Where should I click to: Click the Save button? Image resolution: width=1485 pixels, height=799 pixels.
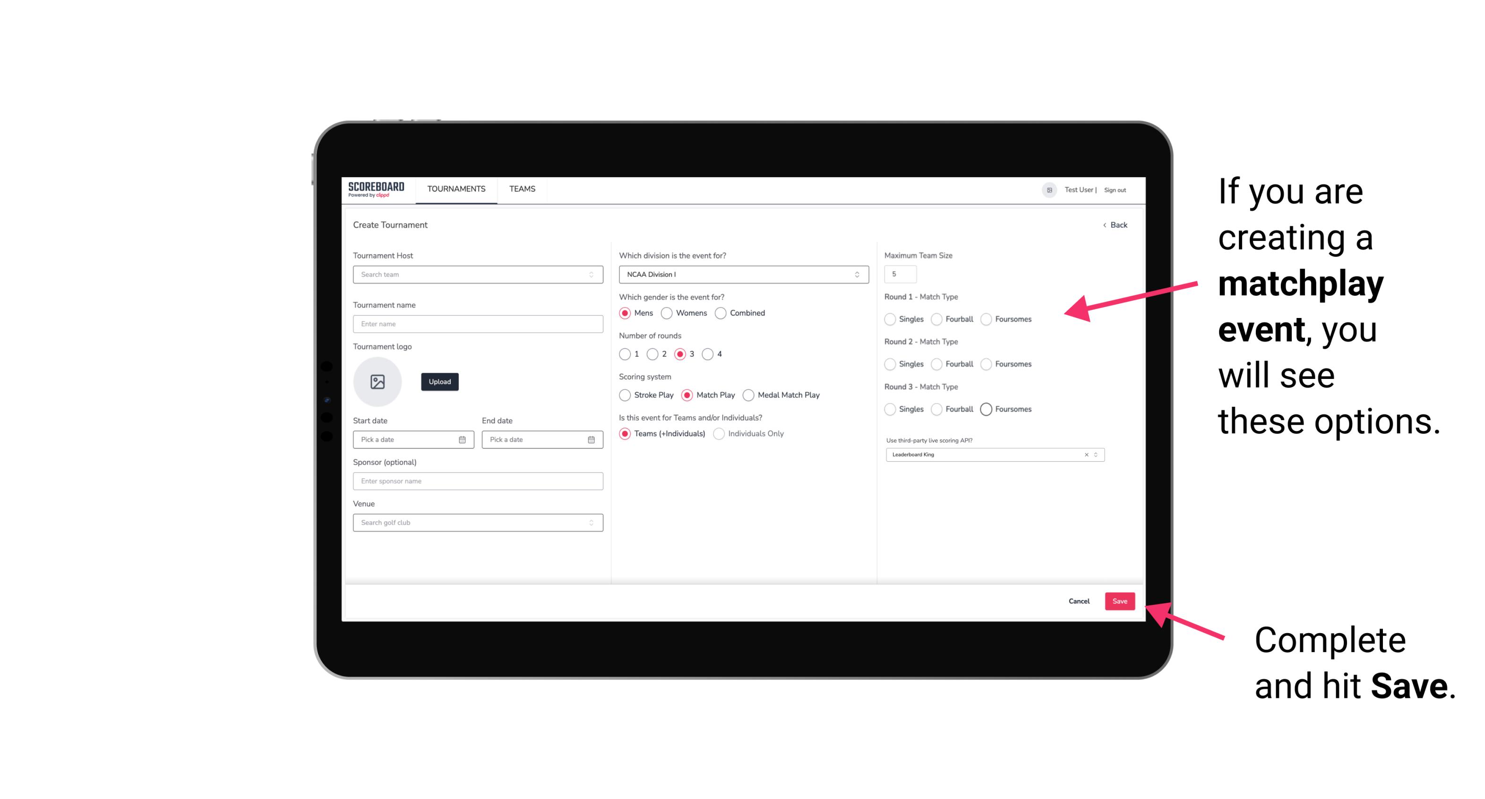click(x=1119, y=600)
